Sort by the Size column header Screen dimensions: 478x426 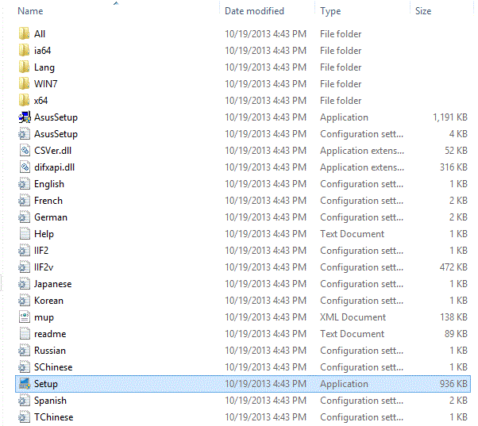(423, 11)
